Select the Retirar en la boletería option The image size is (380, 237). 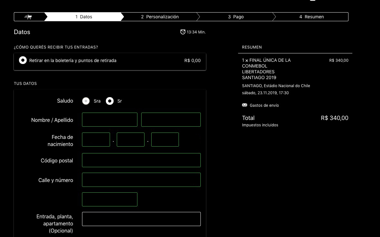(x=23, y=60)
